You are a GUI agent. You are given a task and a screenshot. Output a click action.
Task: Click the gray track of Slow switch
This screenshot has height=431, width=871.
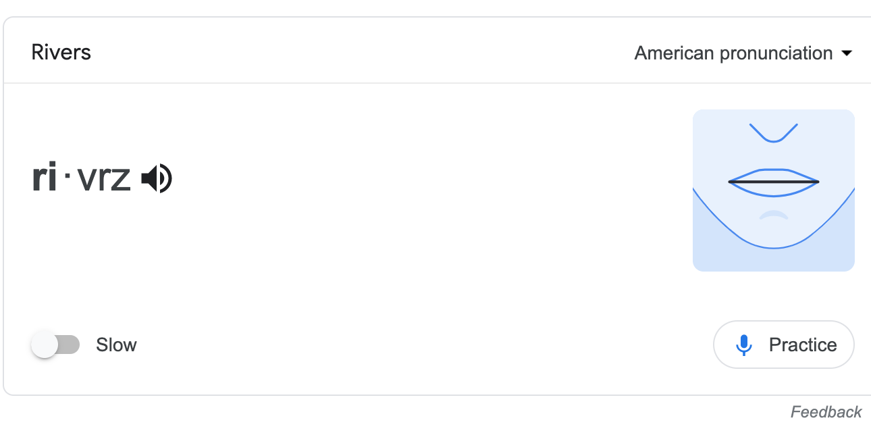click(70, 345)
